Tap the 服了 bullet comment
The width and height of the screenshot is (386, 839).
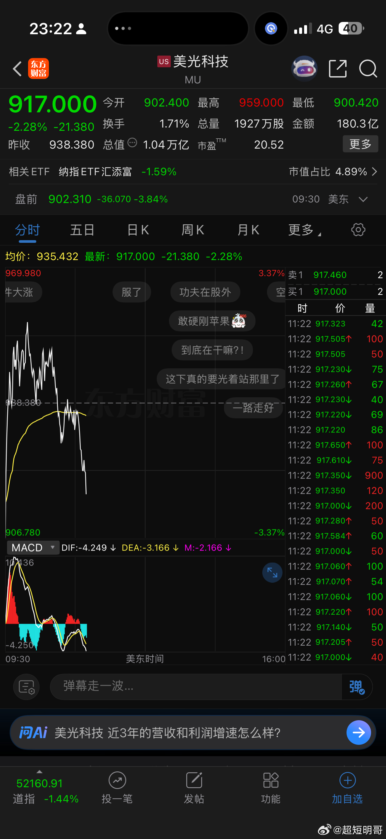click(132, 292)
